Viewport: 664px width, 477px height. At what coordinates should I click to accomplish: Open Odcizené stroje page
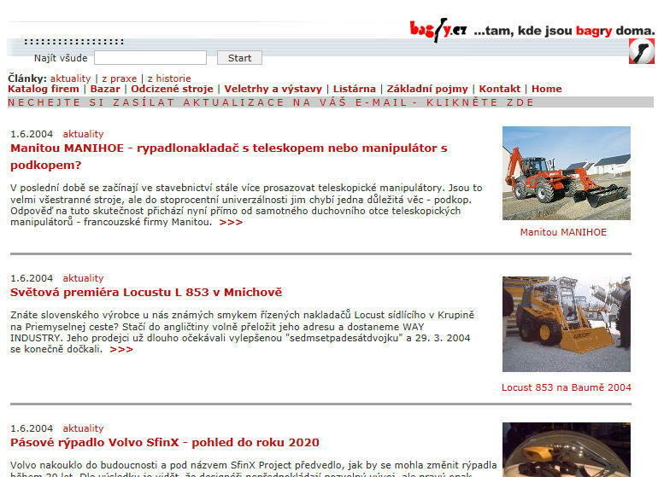tap(172, 89)
